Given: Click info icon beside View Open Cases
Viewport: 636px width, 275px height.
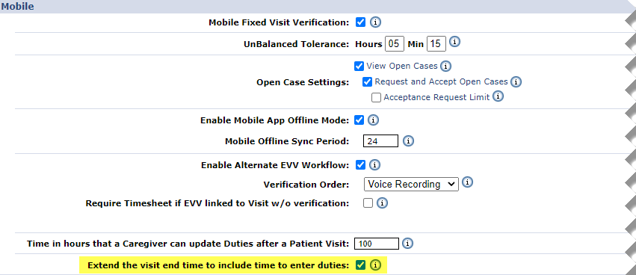Looking at the screenshot, I should 445,66.
